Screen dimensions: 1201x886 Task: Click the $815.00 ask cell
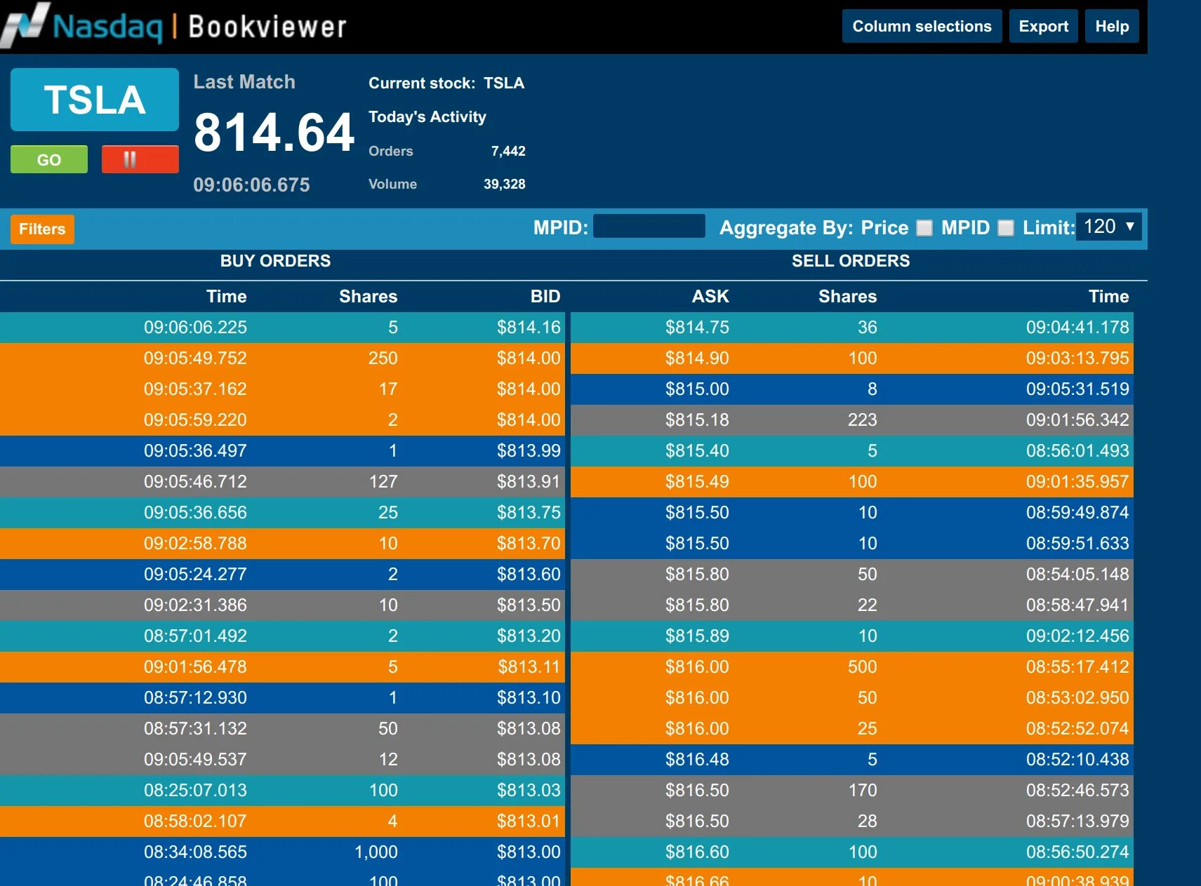(697, 389)
